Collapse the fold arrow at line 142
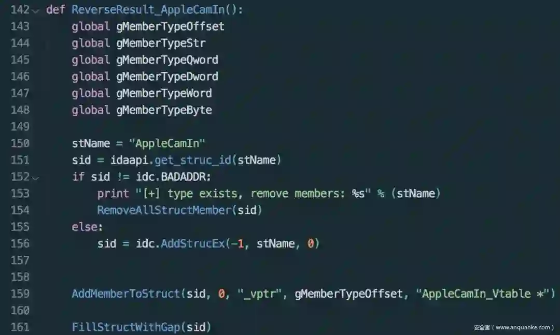The height and width of the screenshot is (335, 560). pos(36,11)
